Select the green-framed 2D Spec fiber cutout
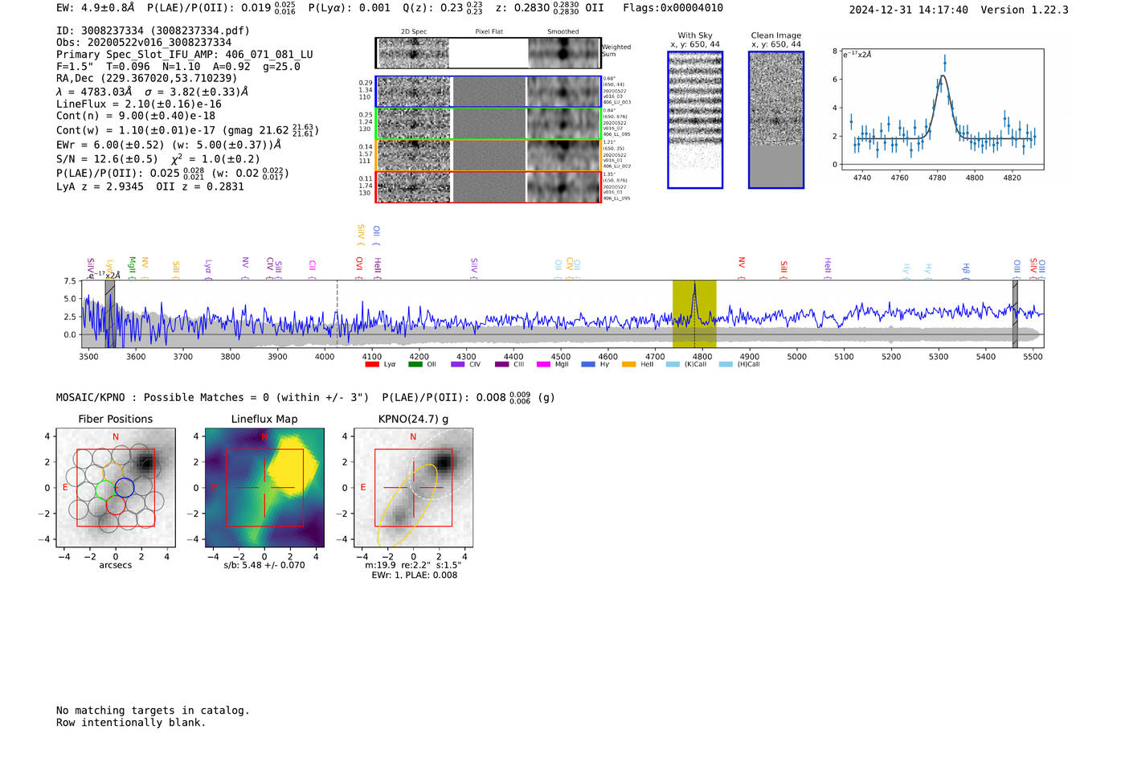Screen dimensions: 1125x766 tap(413, 124)
